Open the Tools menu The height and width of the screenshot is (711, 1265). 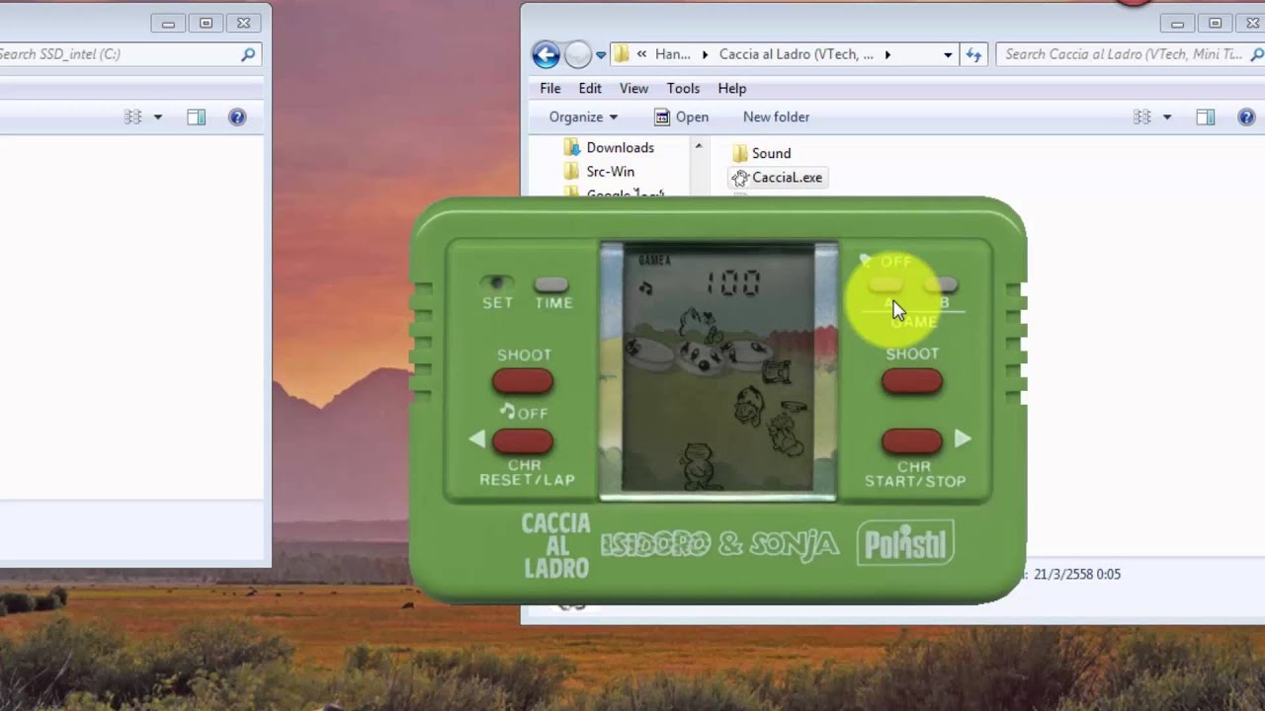[x=683, y=88]
